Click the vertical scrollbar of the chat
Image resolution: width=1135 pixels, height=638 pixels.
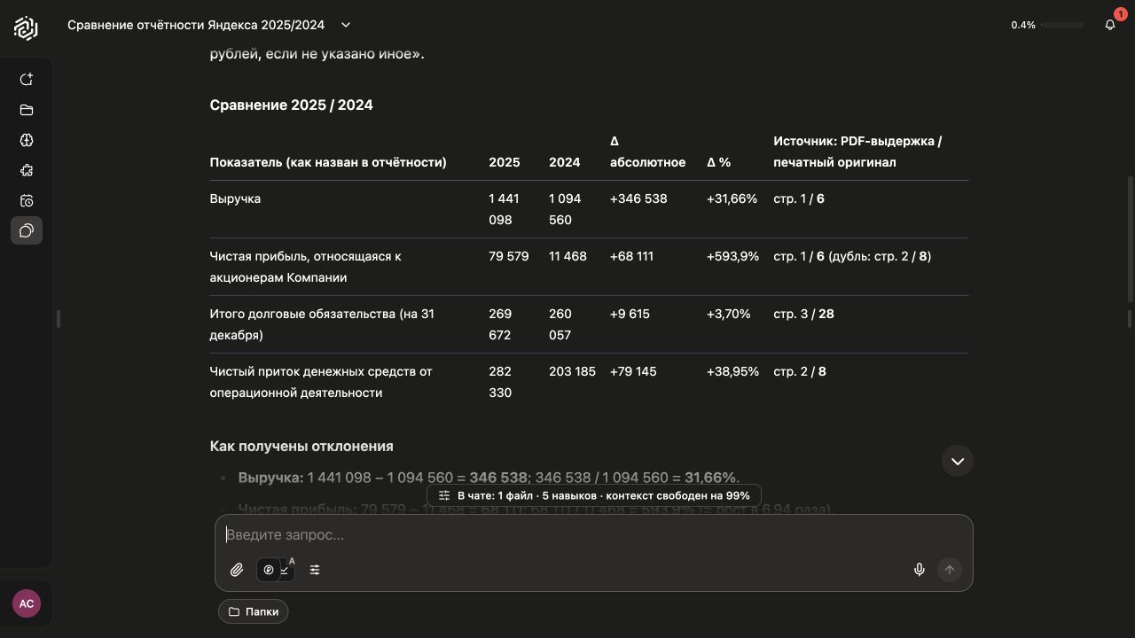(1130, 239)
